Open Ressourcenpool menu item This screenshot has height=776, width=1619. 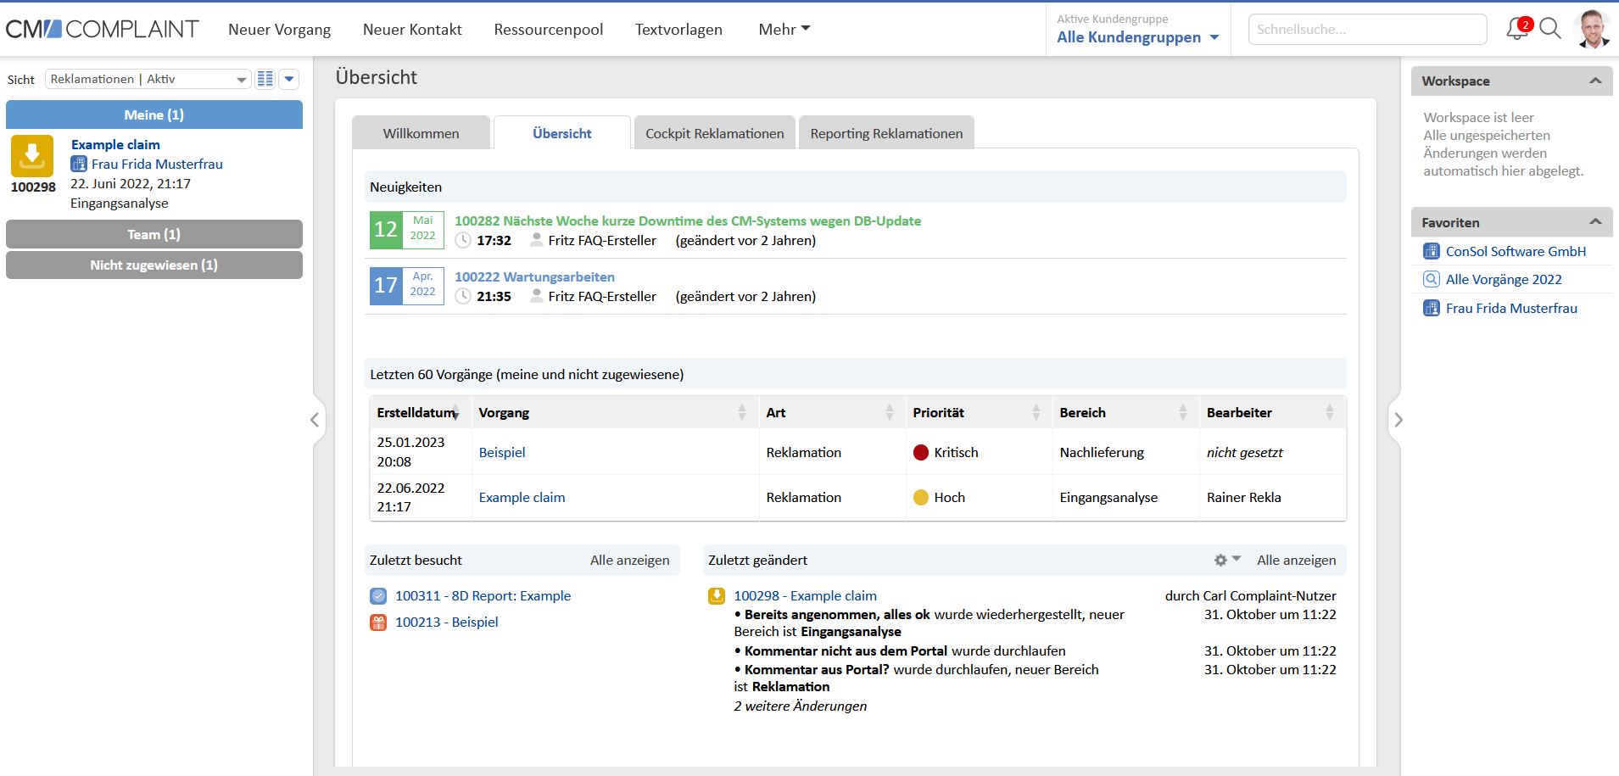pos(549,29)
